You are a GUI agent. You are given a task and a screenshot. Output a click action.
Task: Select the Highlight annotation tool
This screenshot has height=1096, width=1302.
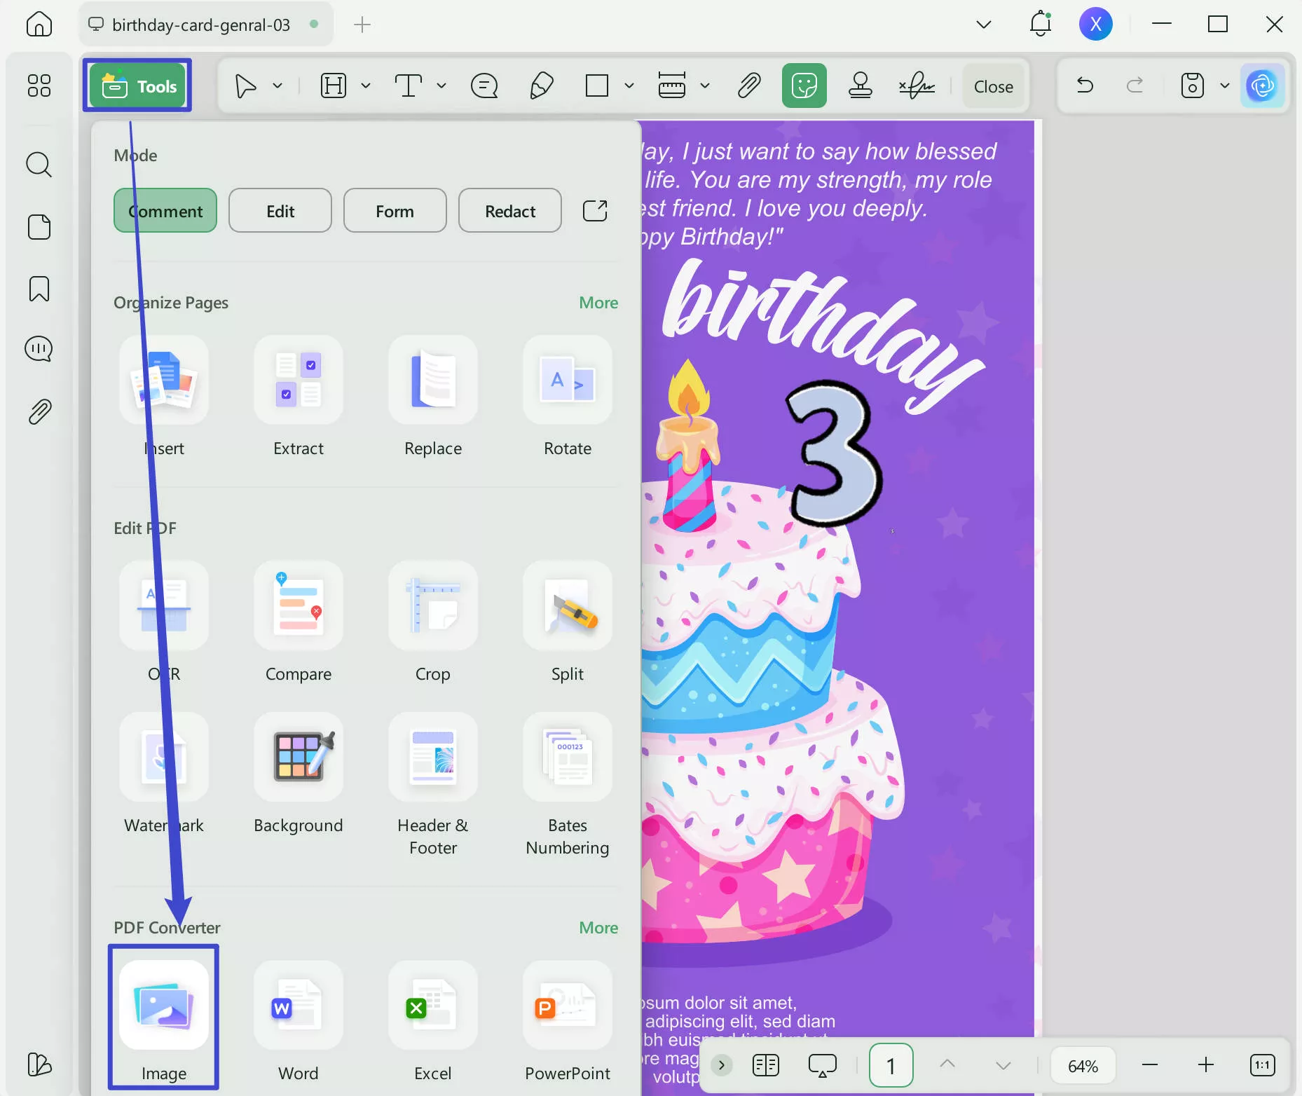pyautogui.click(x=333, y=85)
